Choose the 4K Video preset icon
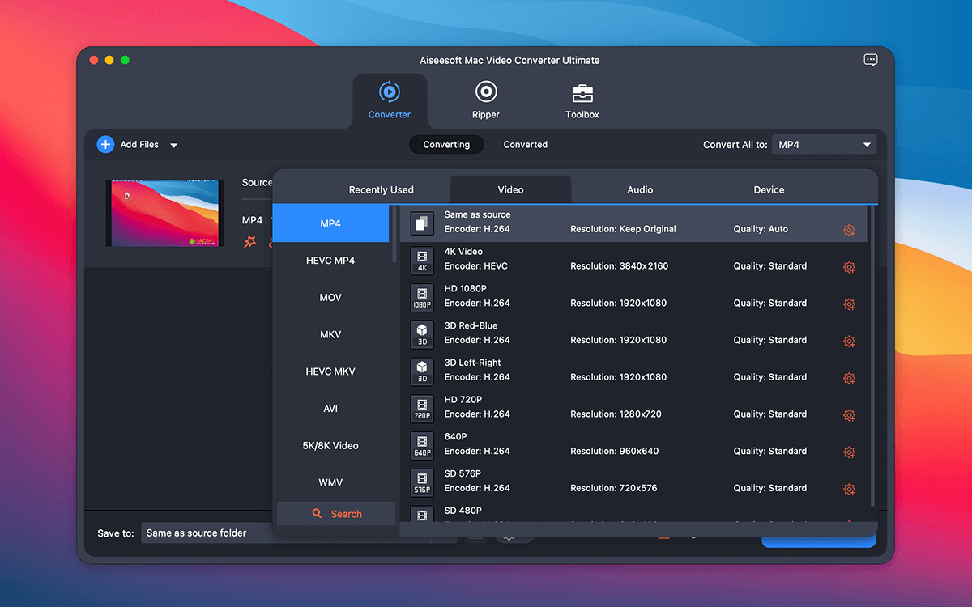The width and height of the screenshot is (972, 607). pyautogui.click(x=422, y=260)
